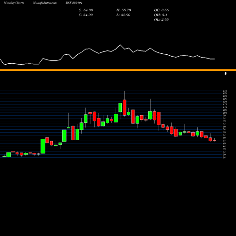Click the low value "L: 52.90"
Image resolution: width=236 pixels, height=236 pixels.
pyautogui.click(x=123, y=15)
